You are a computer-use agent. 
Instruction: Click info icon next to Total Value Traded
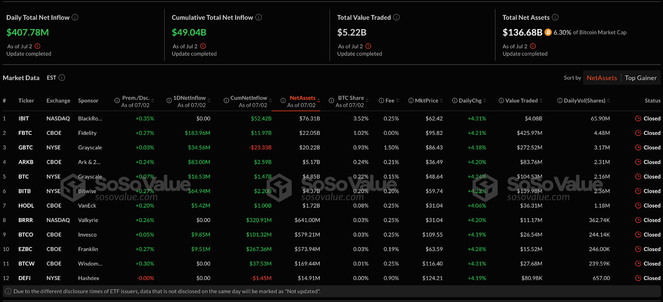[x=397, y=17]
